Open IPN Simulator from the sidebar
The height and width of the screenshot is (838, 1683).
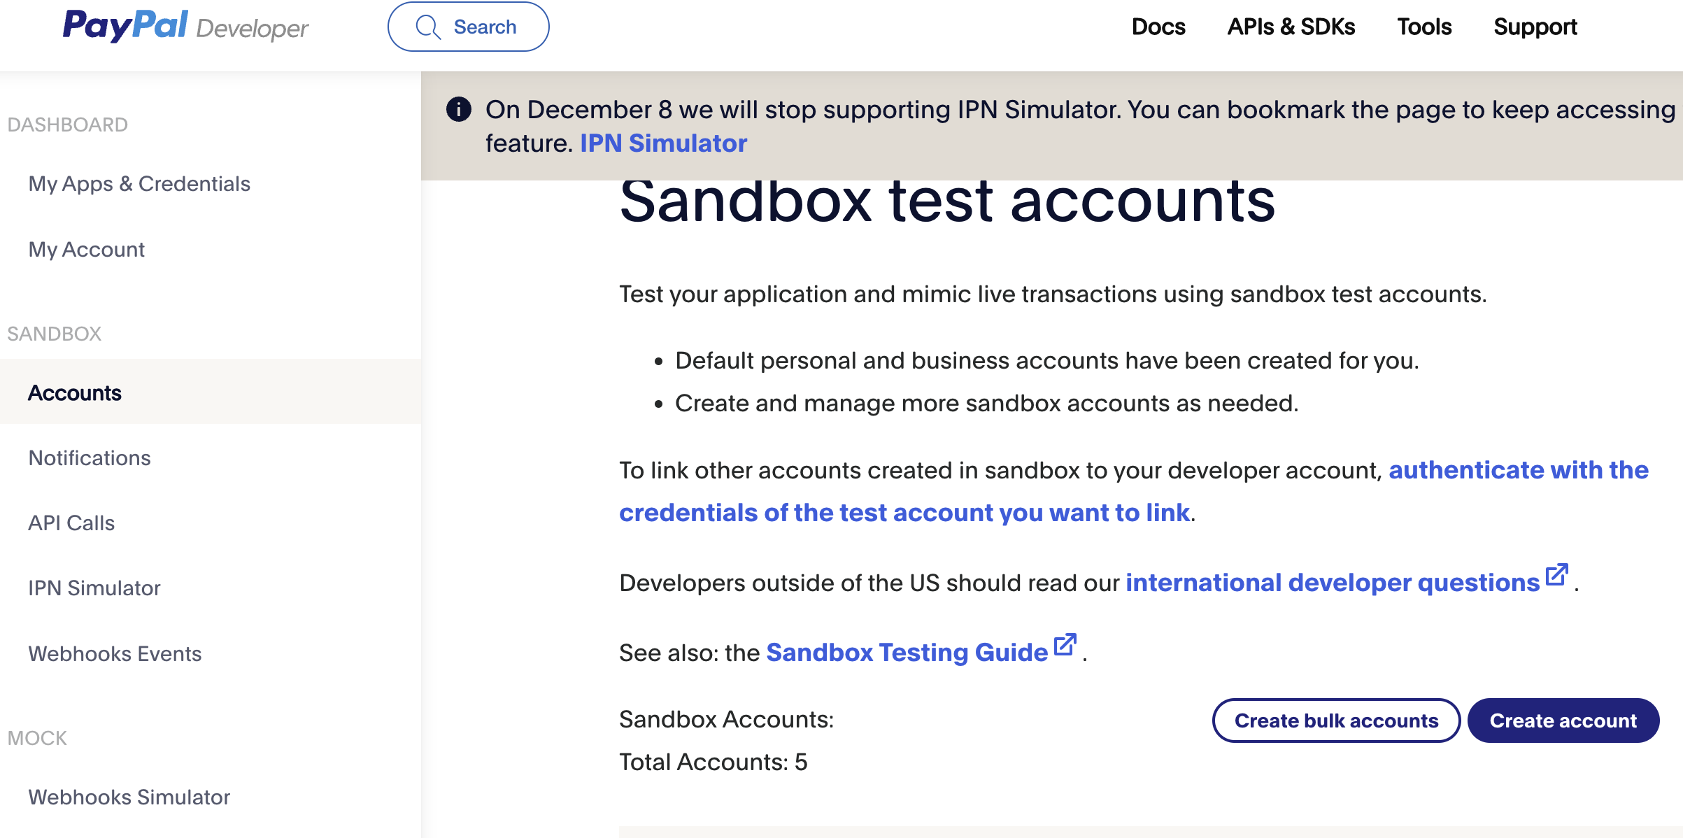(x=94, y=588)
